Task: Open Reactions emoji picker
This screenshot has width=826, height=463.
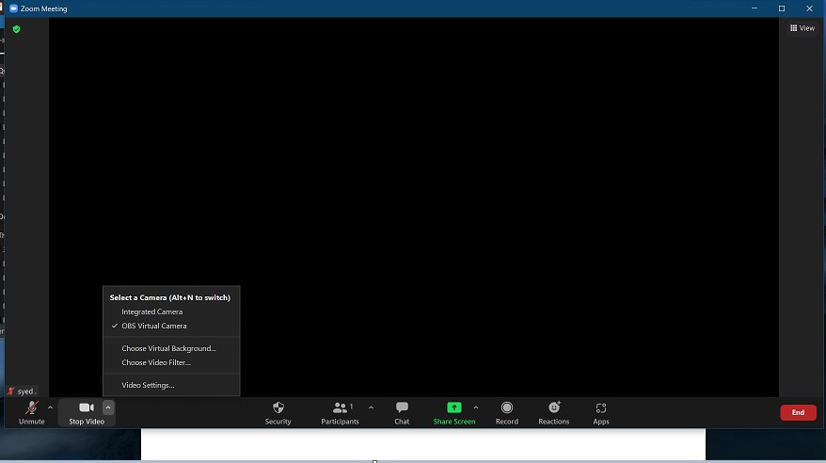Action: click(x=554, y=412)
